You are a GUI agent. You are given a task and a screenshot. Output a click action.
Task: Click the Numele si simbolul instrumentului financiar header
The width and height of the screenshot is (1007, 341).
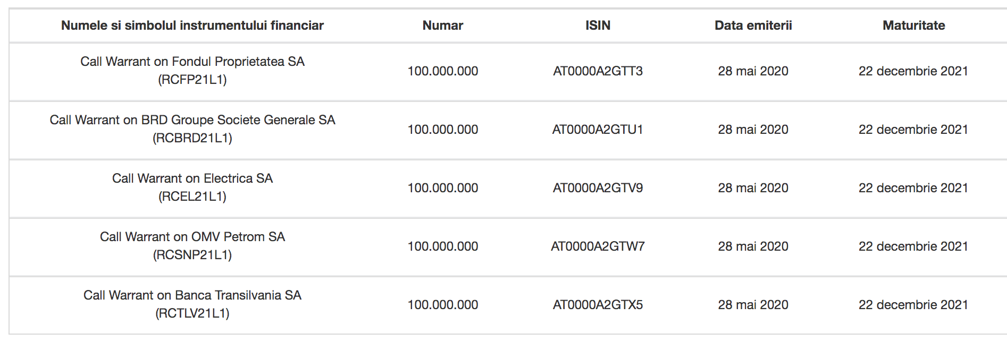192,25
